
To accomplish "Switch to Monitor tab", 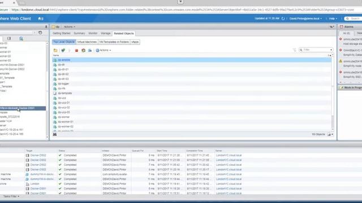I will (93, 33).
